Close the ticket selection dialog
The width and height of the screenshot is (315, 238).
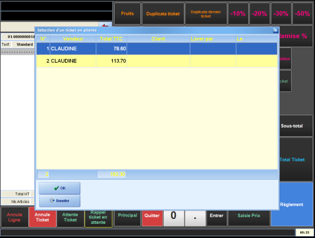point(275,30)
